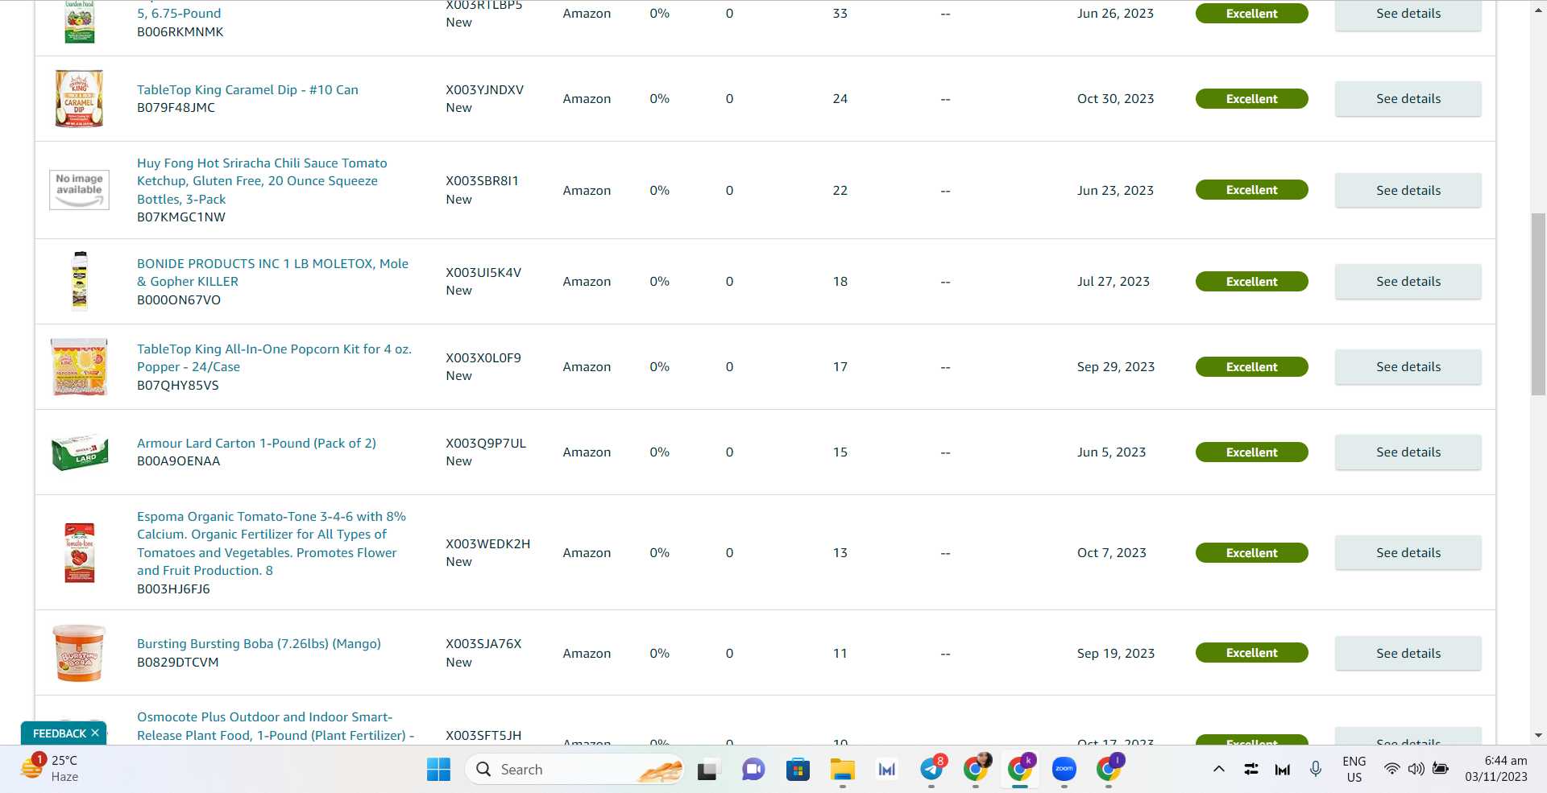Open clock showing 6:44 am
This screenshot has width=1547, height=793.
tap(1496, 769)
